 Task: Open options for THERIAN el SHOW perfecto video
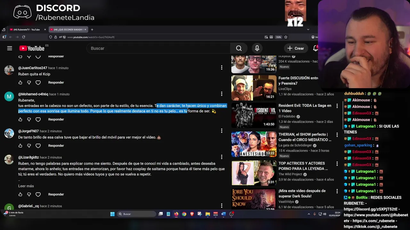[x=337, y=134]
